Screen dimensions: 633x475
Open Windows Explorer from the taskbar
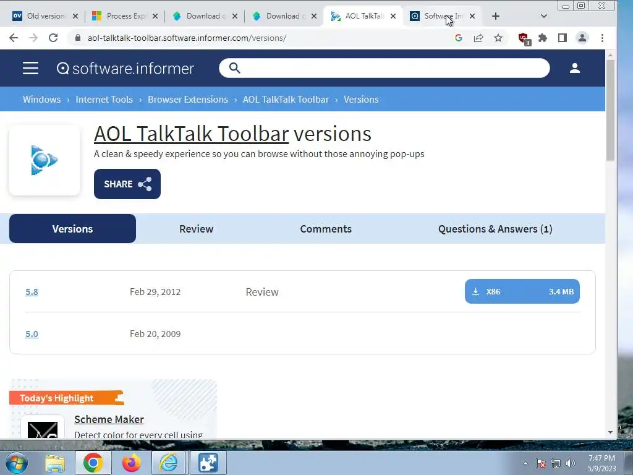pos(55,463)
